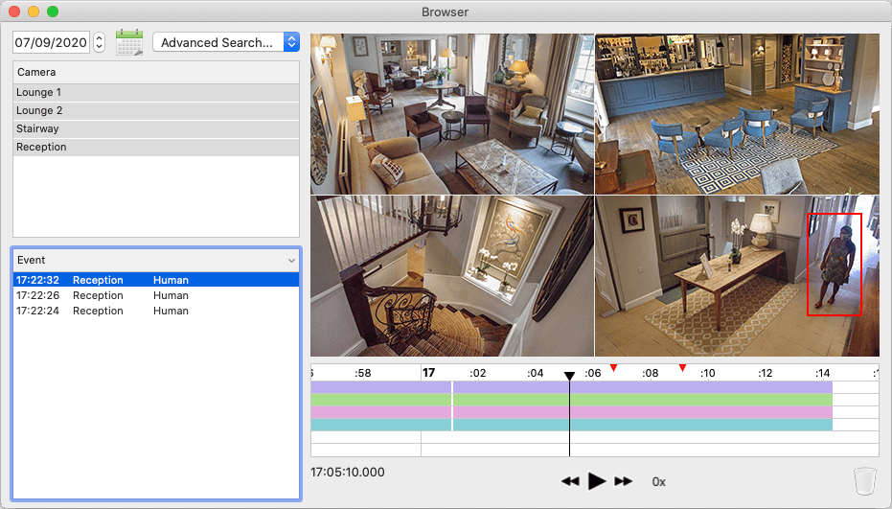Open the calendar date picker icon

click(128, 42)
